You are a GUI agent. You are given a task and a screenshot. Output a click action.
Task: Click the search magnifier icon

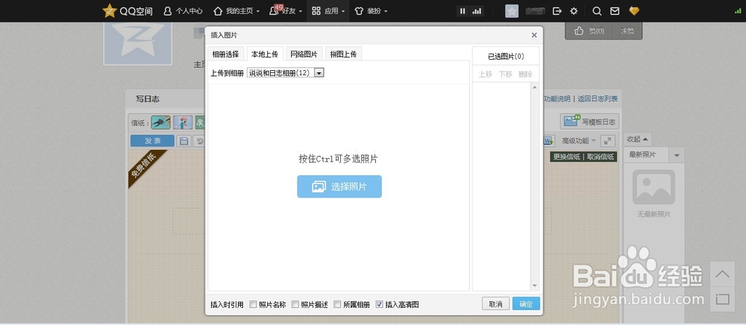597,11
